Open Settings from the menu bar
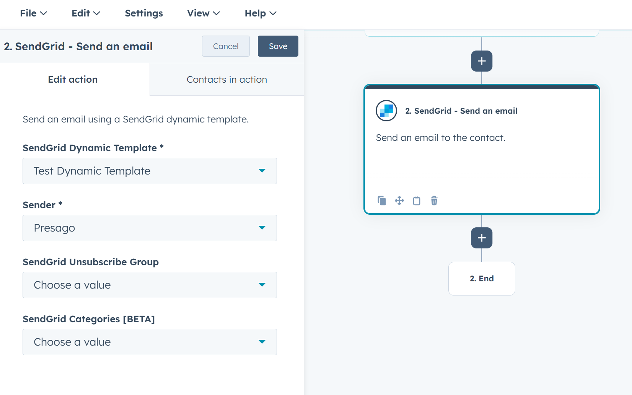Viewport: 632px width, 395px height. point(143,13)
